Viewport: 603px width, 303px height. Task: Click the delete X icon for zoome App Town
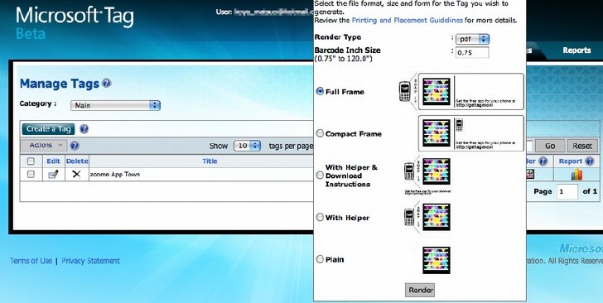tap(76, 174)
